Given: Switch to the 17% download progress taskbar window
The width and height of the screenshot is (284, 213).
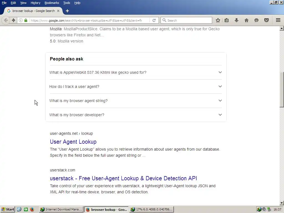Looking at the screenshot, I should point(152,209).
